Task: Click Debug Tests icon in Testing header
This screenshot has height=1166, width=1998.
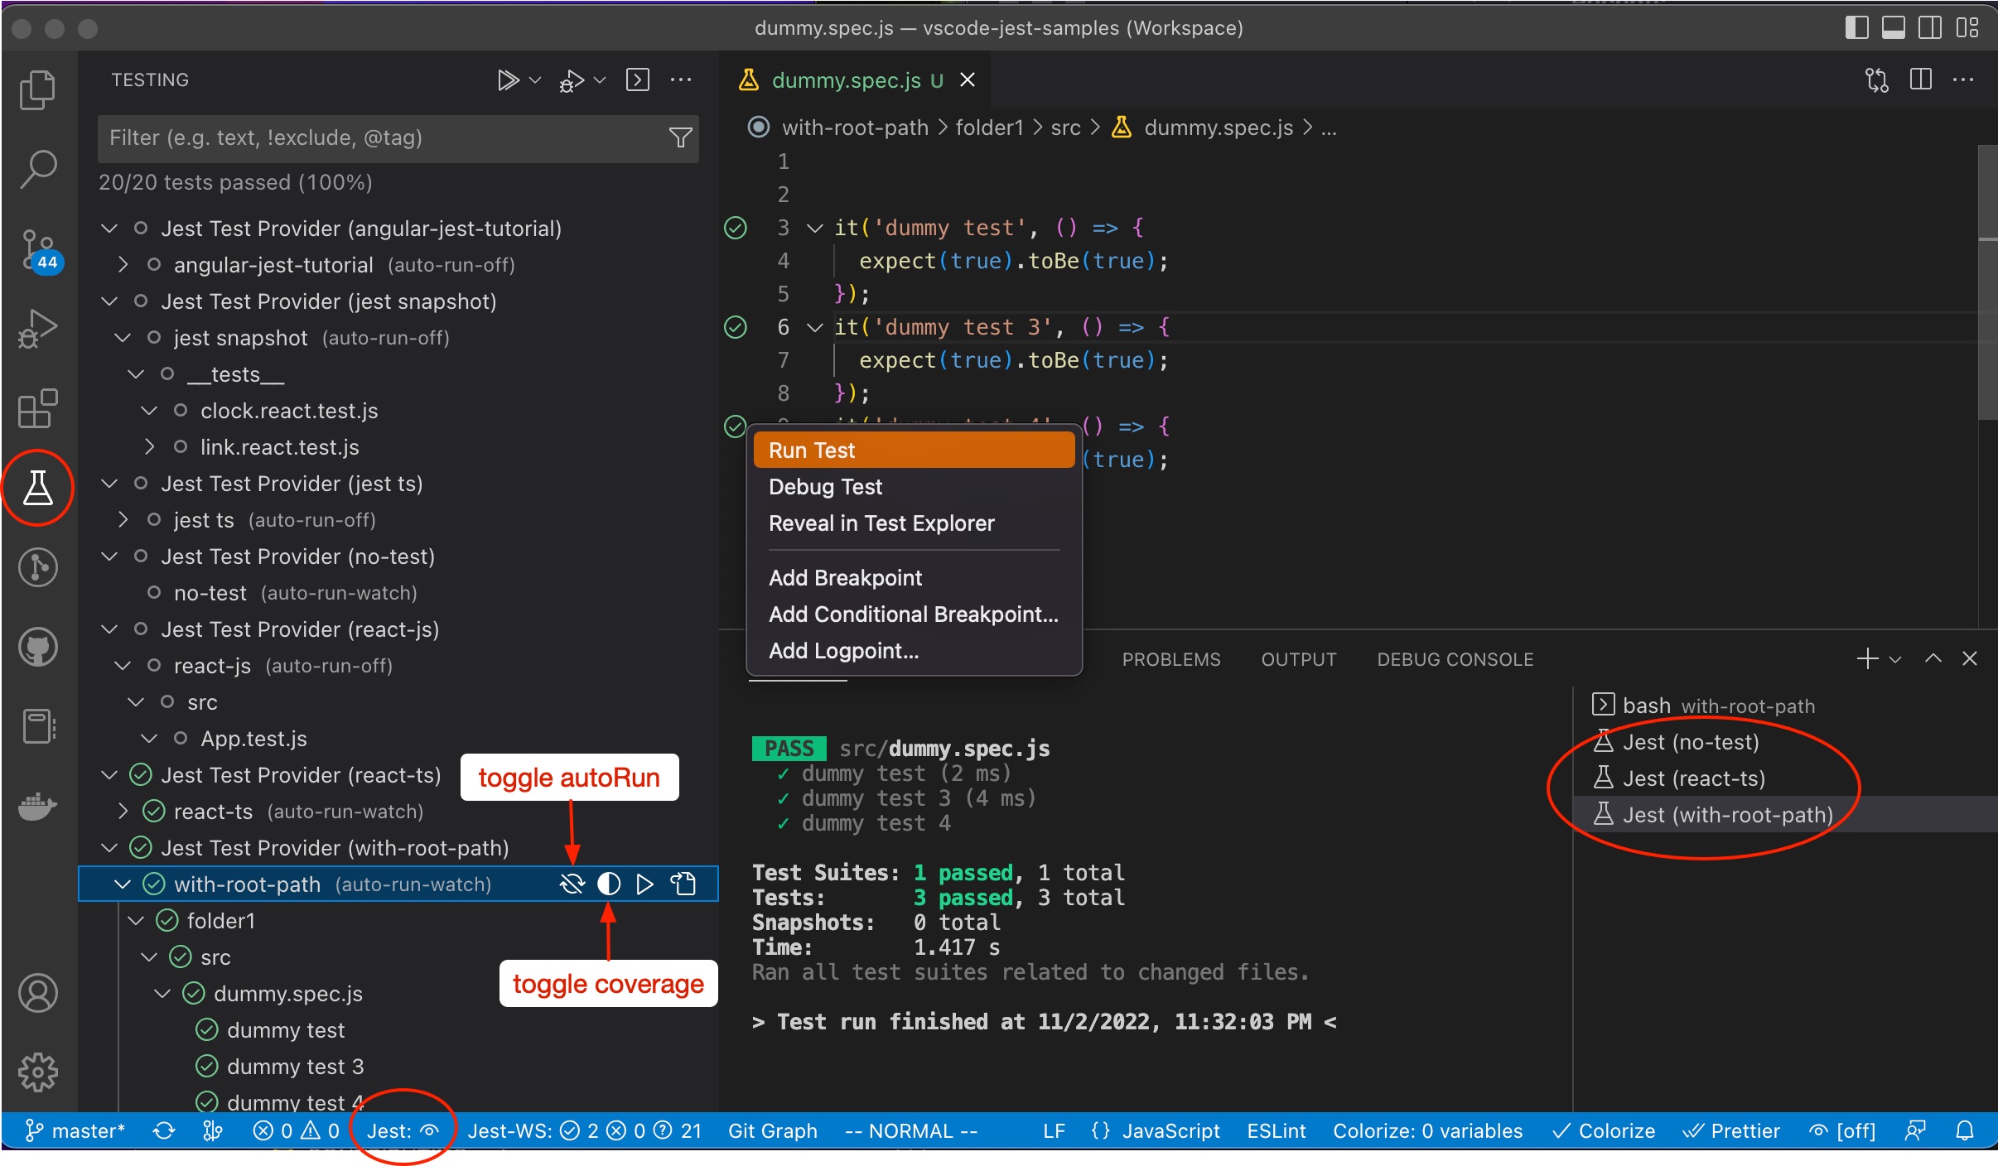Action: coord(572,80)
